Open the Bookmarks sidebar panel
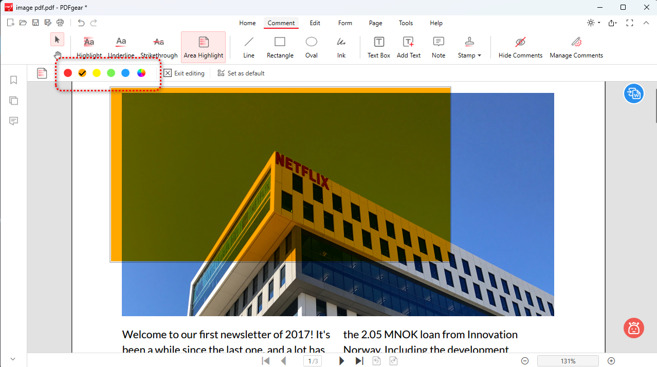 point(14,80)
